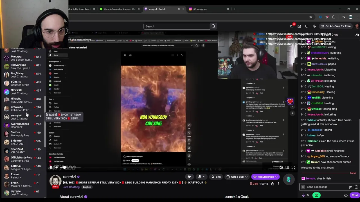Open the notification bell dropdown
Image resolution: width=360 pixels, height=202 pixels.
[202, 177]
